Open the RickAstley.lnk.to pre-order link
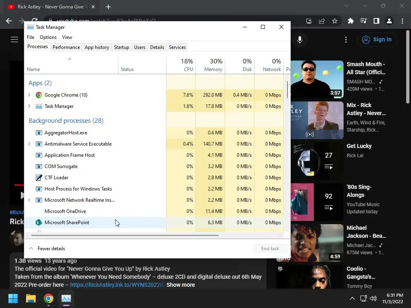411x308 pixels. (x=117, y=285)
